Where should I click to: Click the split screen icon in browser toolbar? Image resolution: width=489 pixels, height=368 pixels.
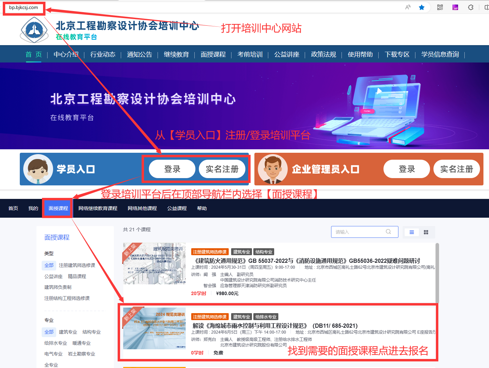point(486,7)
